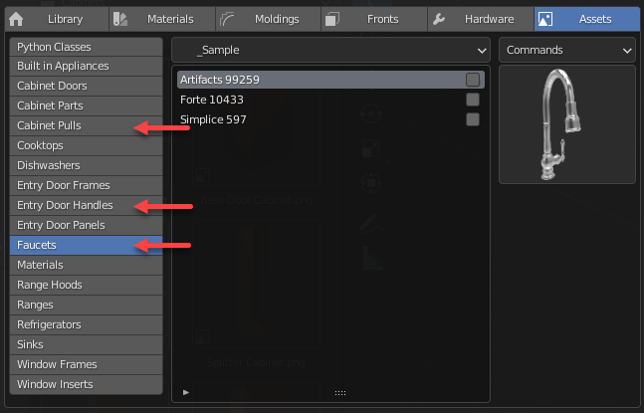Viewport: 644px width, 413px height.
Task: Enable the Forte 10433 checkbox
Action: (x=473, y=100)
